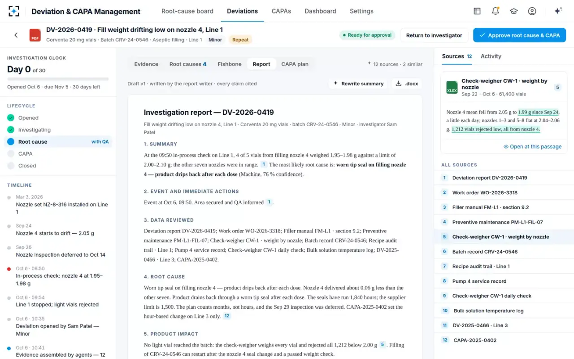
Task: Click citation chip 5 in the Product Impact section
Action: coord(383,345)
